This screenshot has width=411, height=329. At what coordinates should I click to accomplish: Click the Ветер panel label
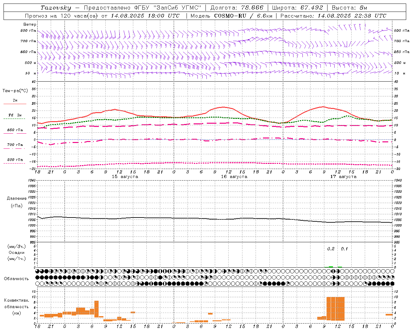point(30,24)
